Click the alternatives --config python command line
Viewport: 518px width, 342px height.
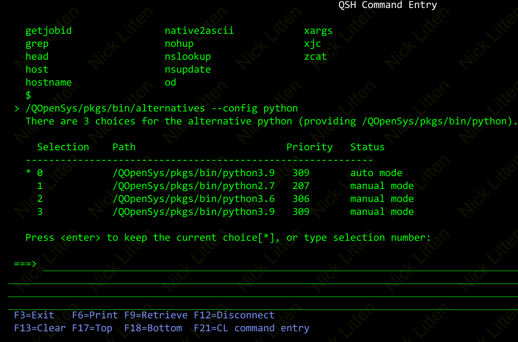[162, 108]
